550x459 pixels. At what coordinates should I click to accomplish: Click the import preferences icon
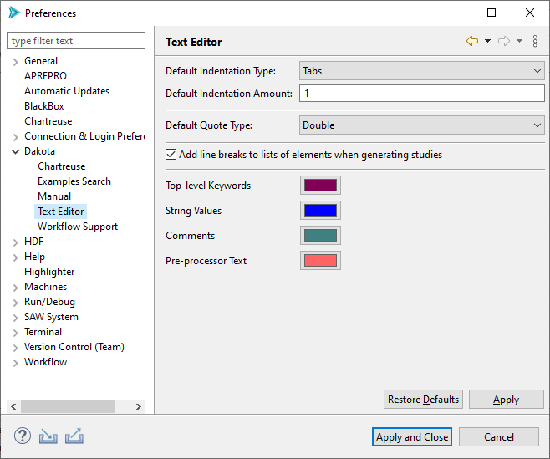point(48,436)
